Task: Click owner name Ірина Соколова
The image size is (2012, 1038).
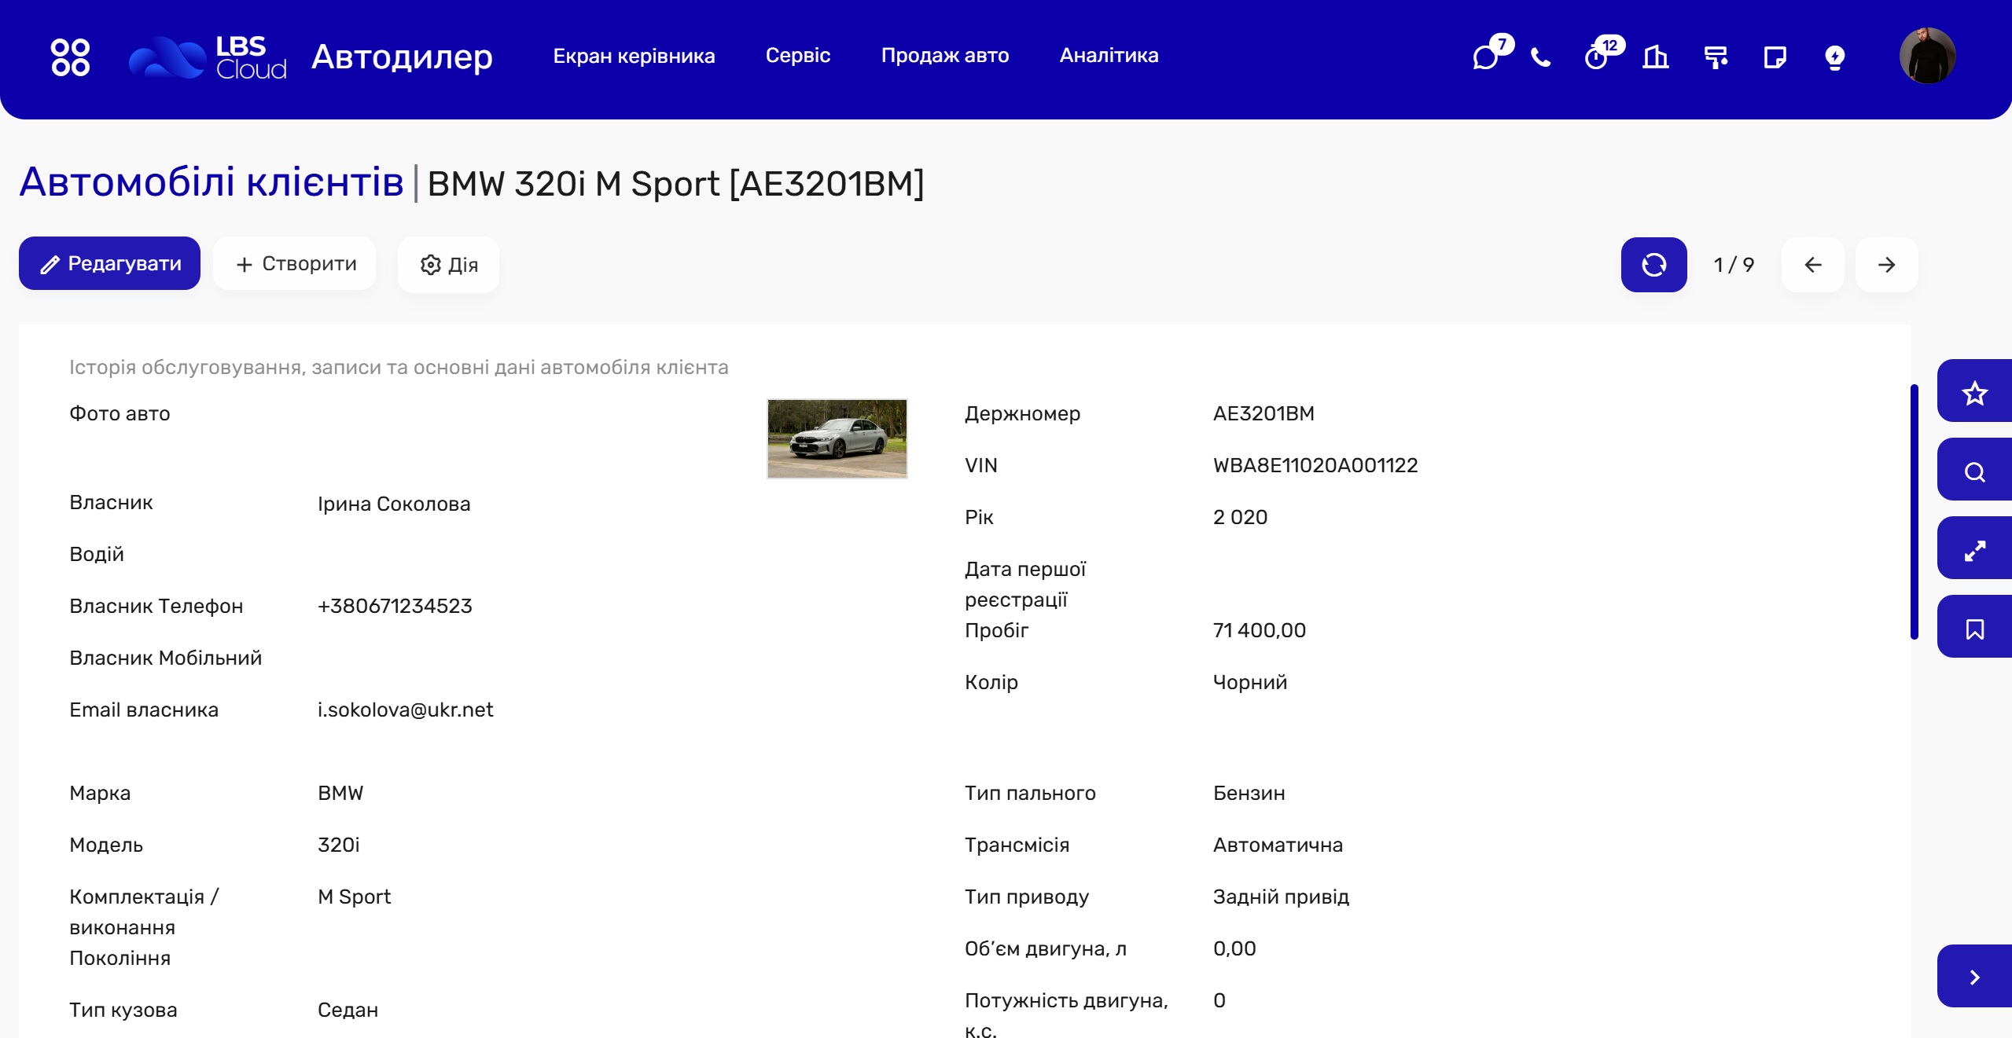Action: tap(394, 504)
